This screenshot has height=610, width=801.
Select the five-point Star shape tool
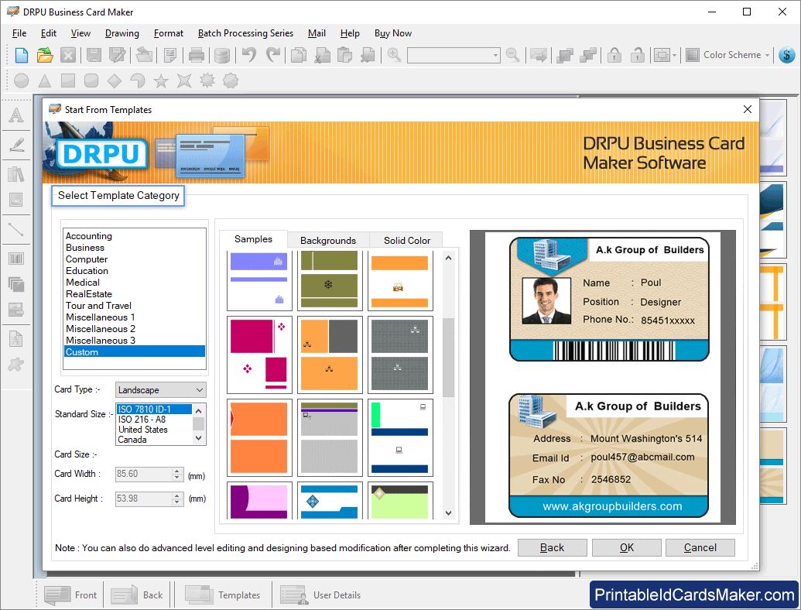161,81
